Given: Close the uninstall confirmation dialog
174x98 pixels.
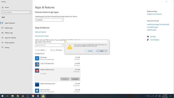Looking at the screenshot, I should tap(107, 41).
